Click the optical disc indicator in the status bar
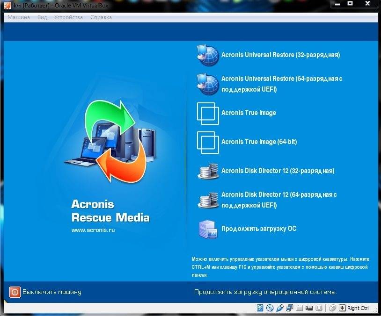The height and width of the screenshot is (316, 381). 270,308
